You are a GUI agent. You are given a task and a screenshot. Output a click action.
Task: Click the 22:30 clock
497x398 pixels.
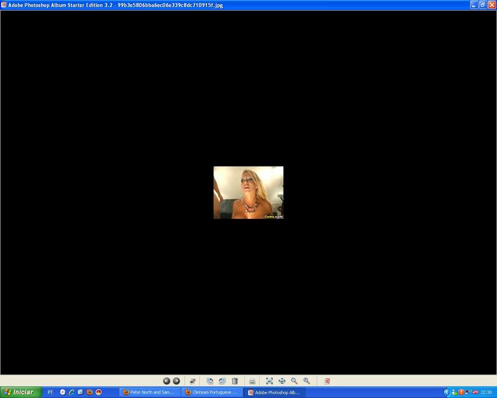click(486, 392)
